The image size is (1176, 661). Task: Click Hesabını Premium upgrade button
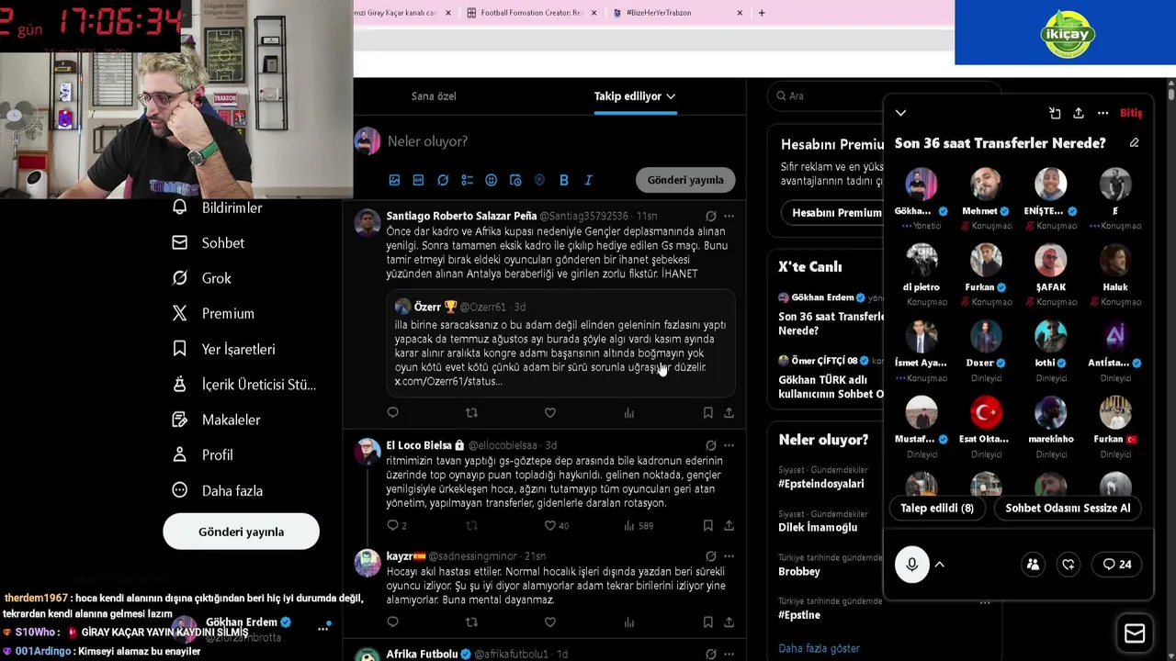[836, 213]
